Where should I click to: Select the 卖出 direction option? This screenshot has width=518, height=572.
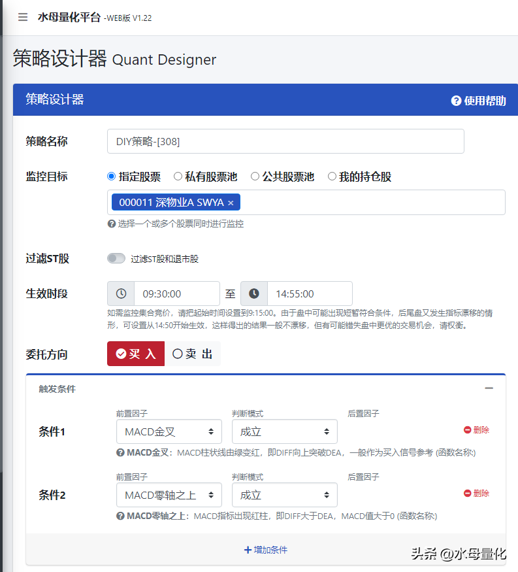pos(193,354)
